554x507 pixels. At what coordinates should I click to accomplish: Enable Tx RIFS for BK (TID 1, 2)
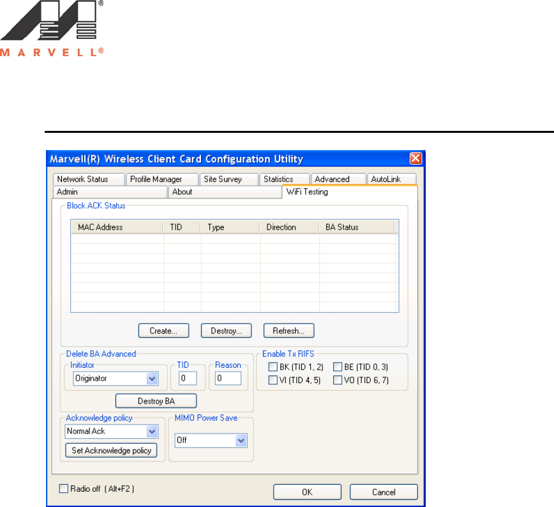273,367
